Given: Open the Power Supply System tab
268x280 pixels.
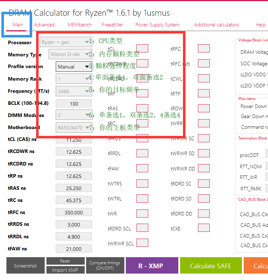Looking at the screenshot, I should (158, 25).
